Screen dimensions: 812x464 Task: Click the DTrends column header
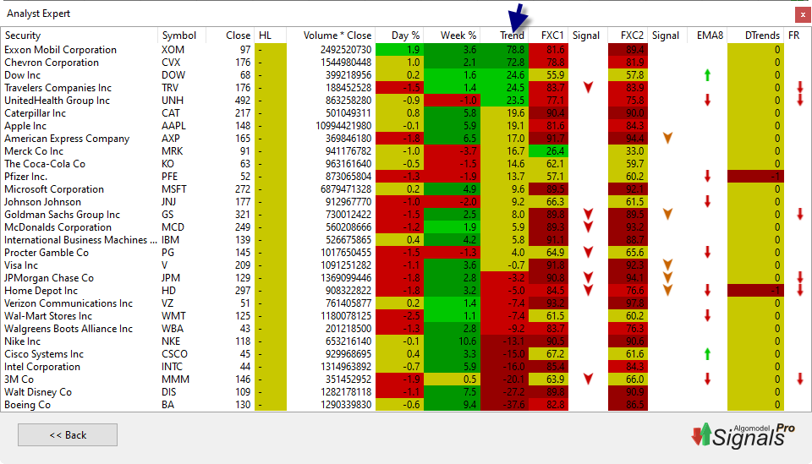(x=762, y=35)
